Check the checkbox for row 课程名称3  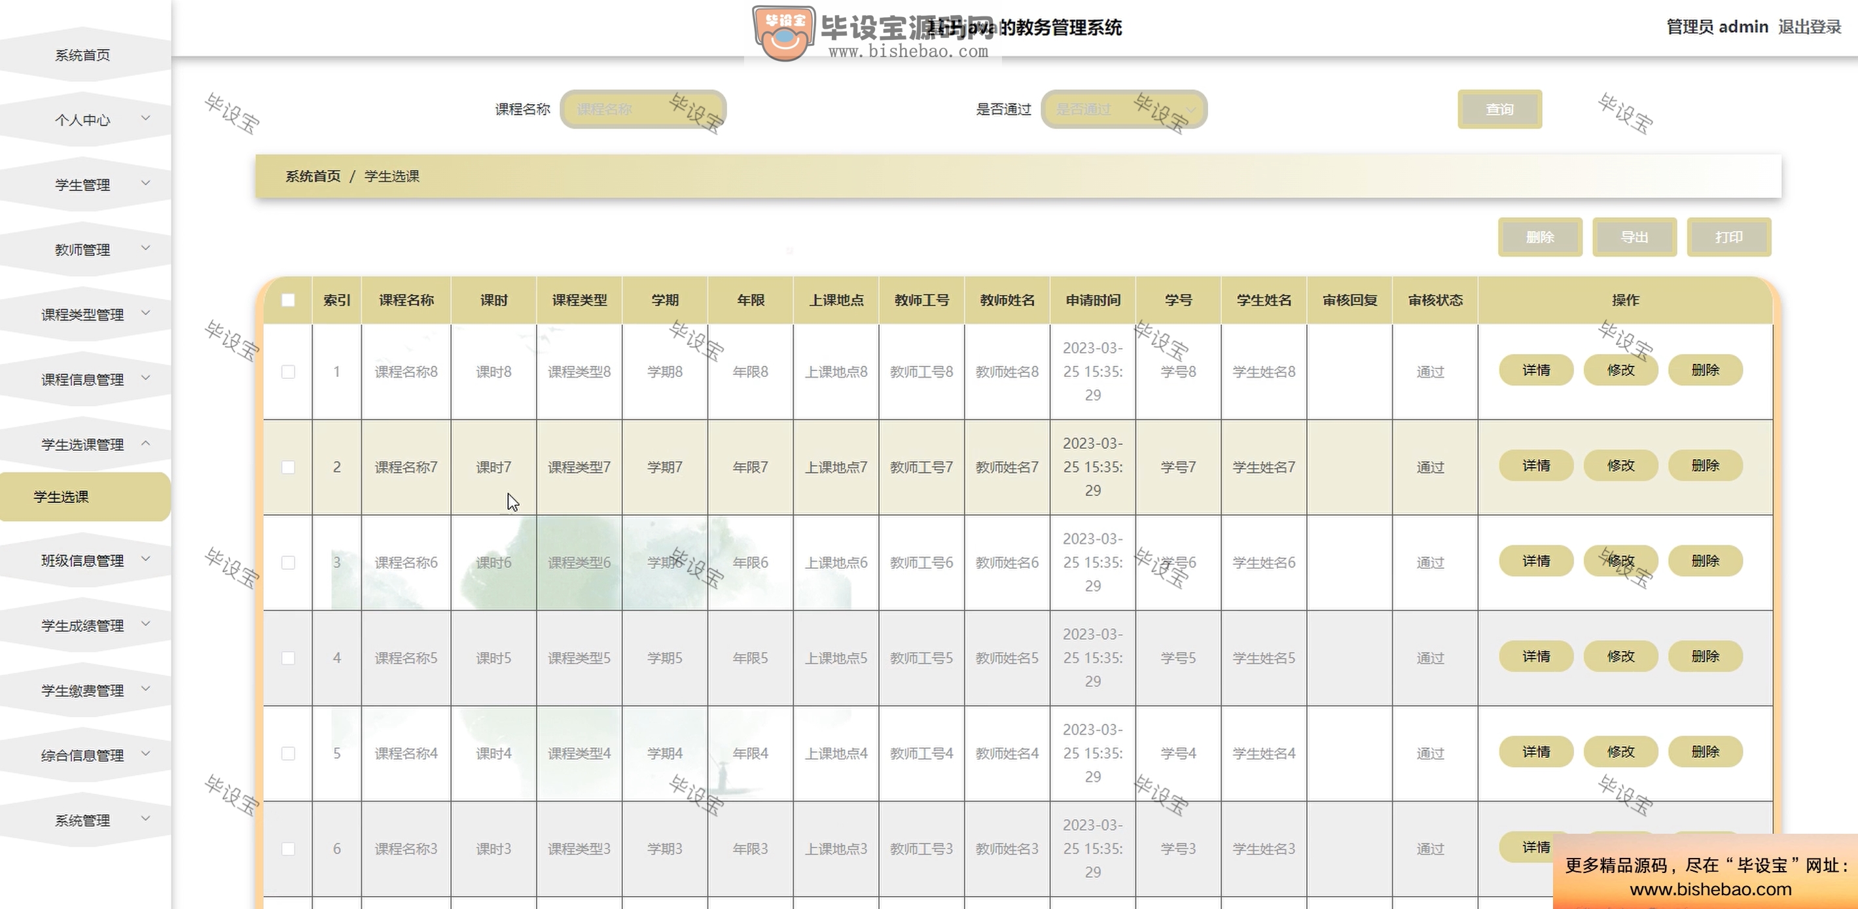(x=288, y=848)
